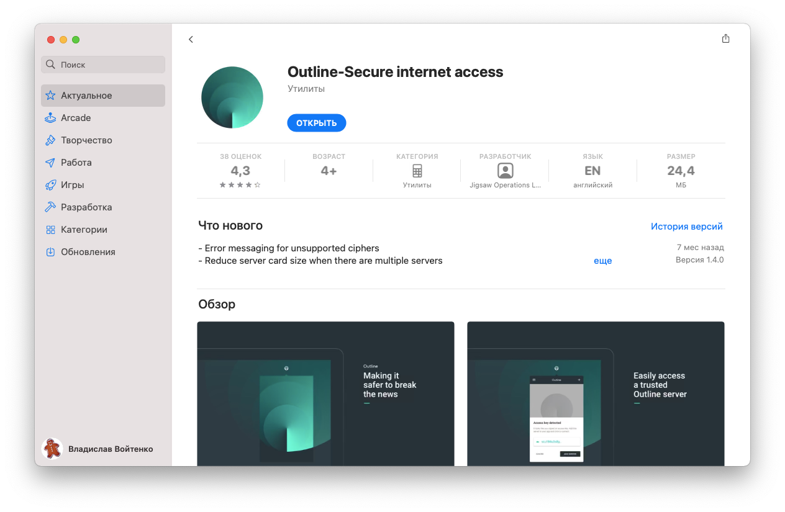This screenshot has height=512, width=785.
Task: Click the 4+ age rating
Action: [x=329, y=171]
